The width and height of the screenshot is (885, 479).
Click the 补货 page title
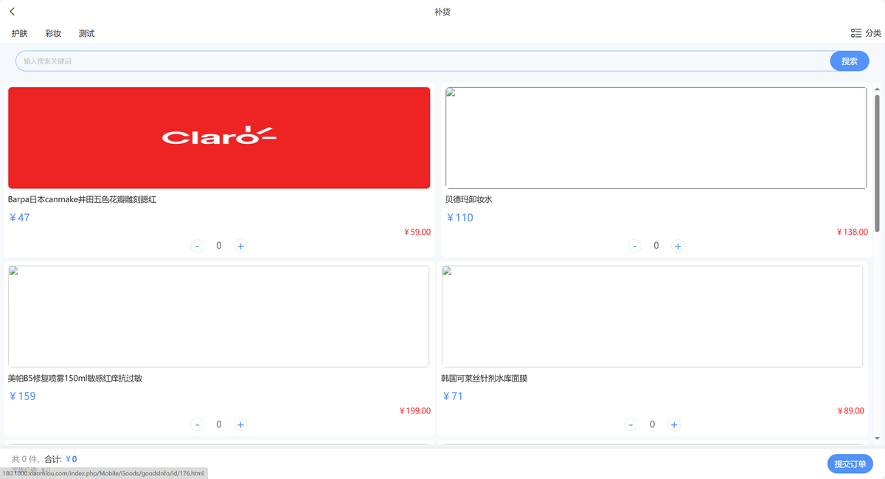pyautogui.click(x=442, y=12)
